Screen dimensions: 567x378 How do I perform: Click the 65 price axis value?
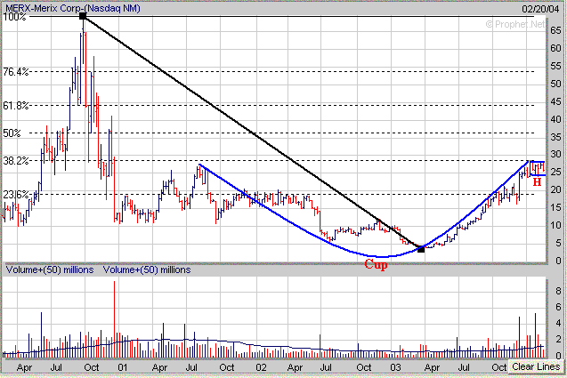tap(555, 31)
